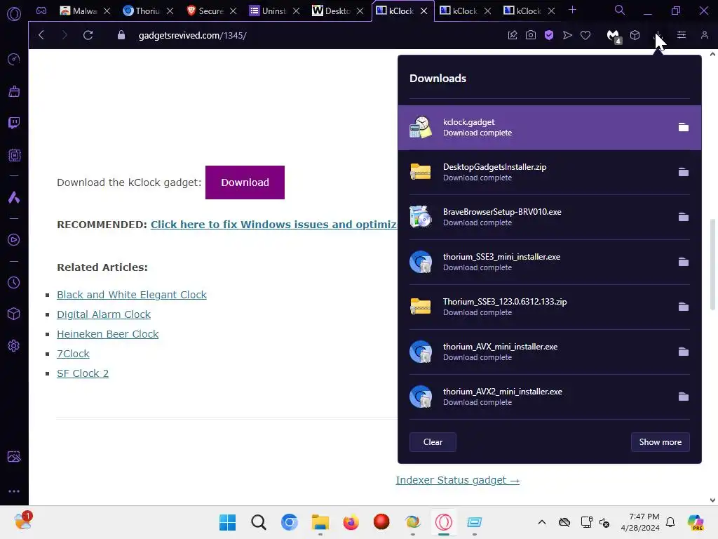Open kclock.gadget download entry
The height and width of the screenshot is (539, 718).
pos(550,128)
